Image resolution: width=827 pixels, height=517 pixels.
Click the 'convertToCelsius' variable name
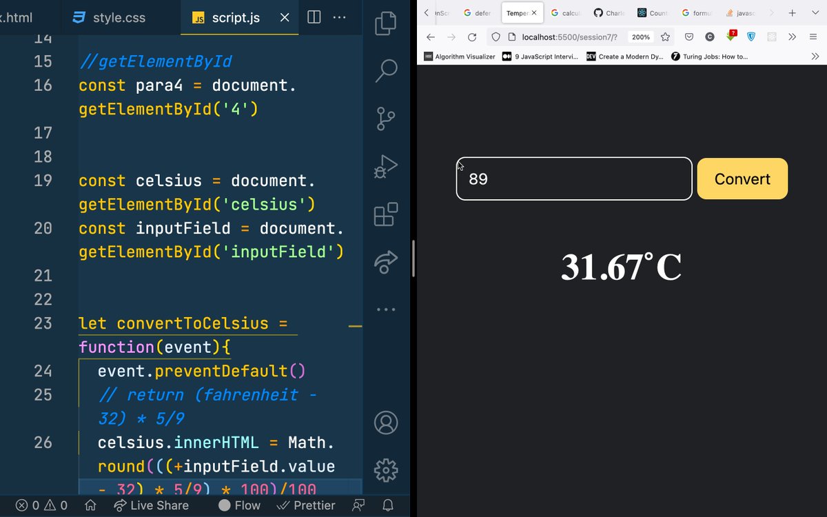click(x=192, y=323)
